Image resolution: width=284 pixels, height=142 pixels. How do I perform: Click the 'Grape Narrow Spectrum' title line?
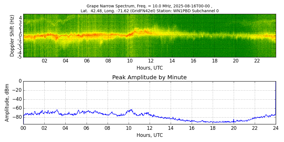[x=149, y=6]
